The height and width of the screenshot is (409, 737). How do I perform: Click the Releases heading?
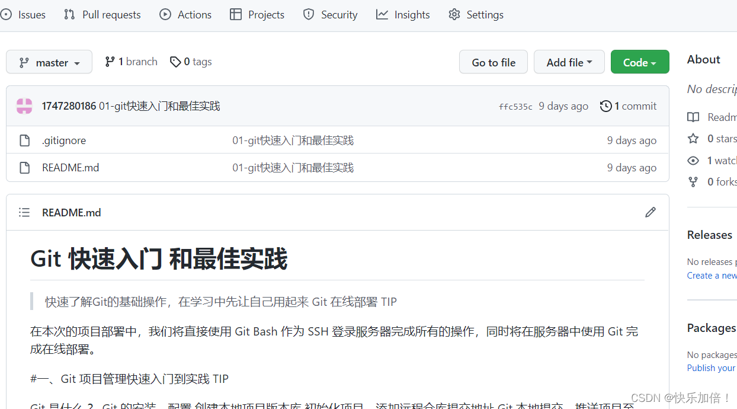(710, 235)
